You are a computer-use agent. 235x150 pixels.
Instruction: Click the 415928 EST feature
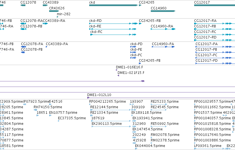(x=134, y=143)
